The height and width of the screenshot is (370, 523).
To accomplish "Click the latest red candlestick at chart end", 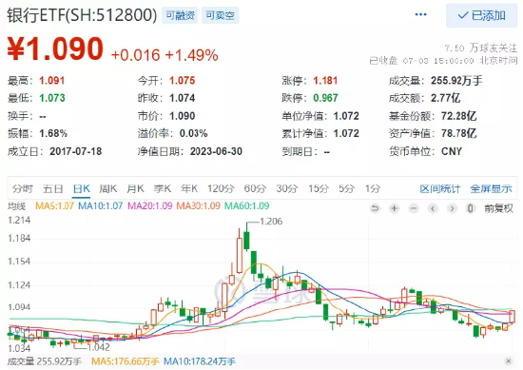I will pos(512,317).
